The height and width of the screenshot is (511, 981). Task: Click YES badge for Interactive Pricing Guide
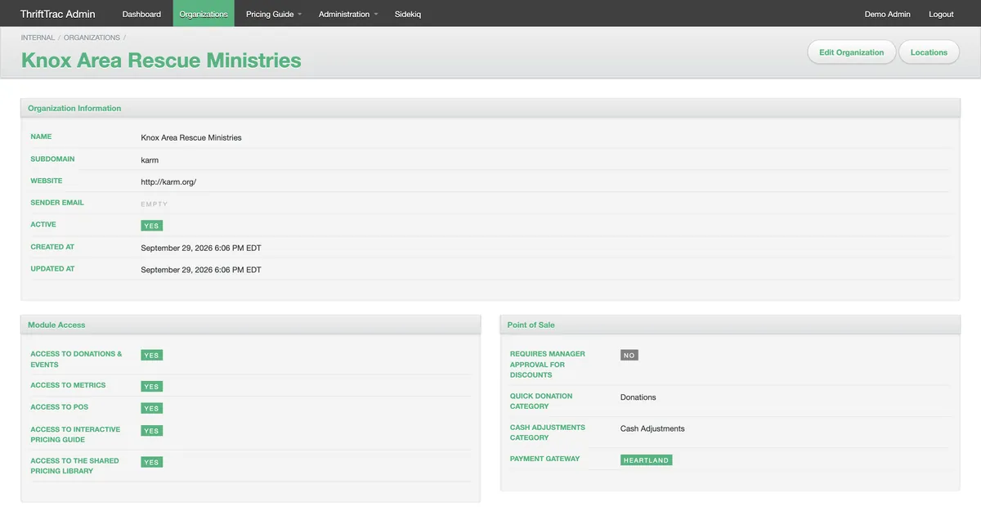pyautogui.click(x=151, y=431)
